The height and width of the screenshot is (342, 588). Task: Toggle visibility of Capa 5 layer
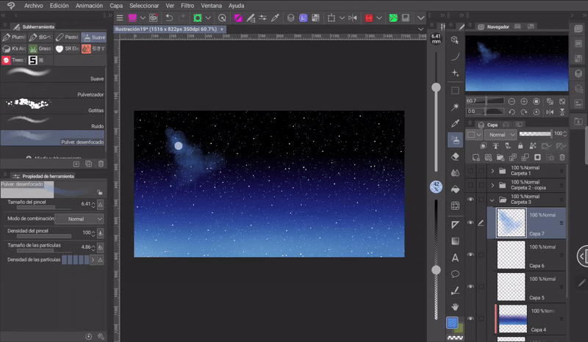click(x=470, y=288)
